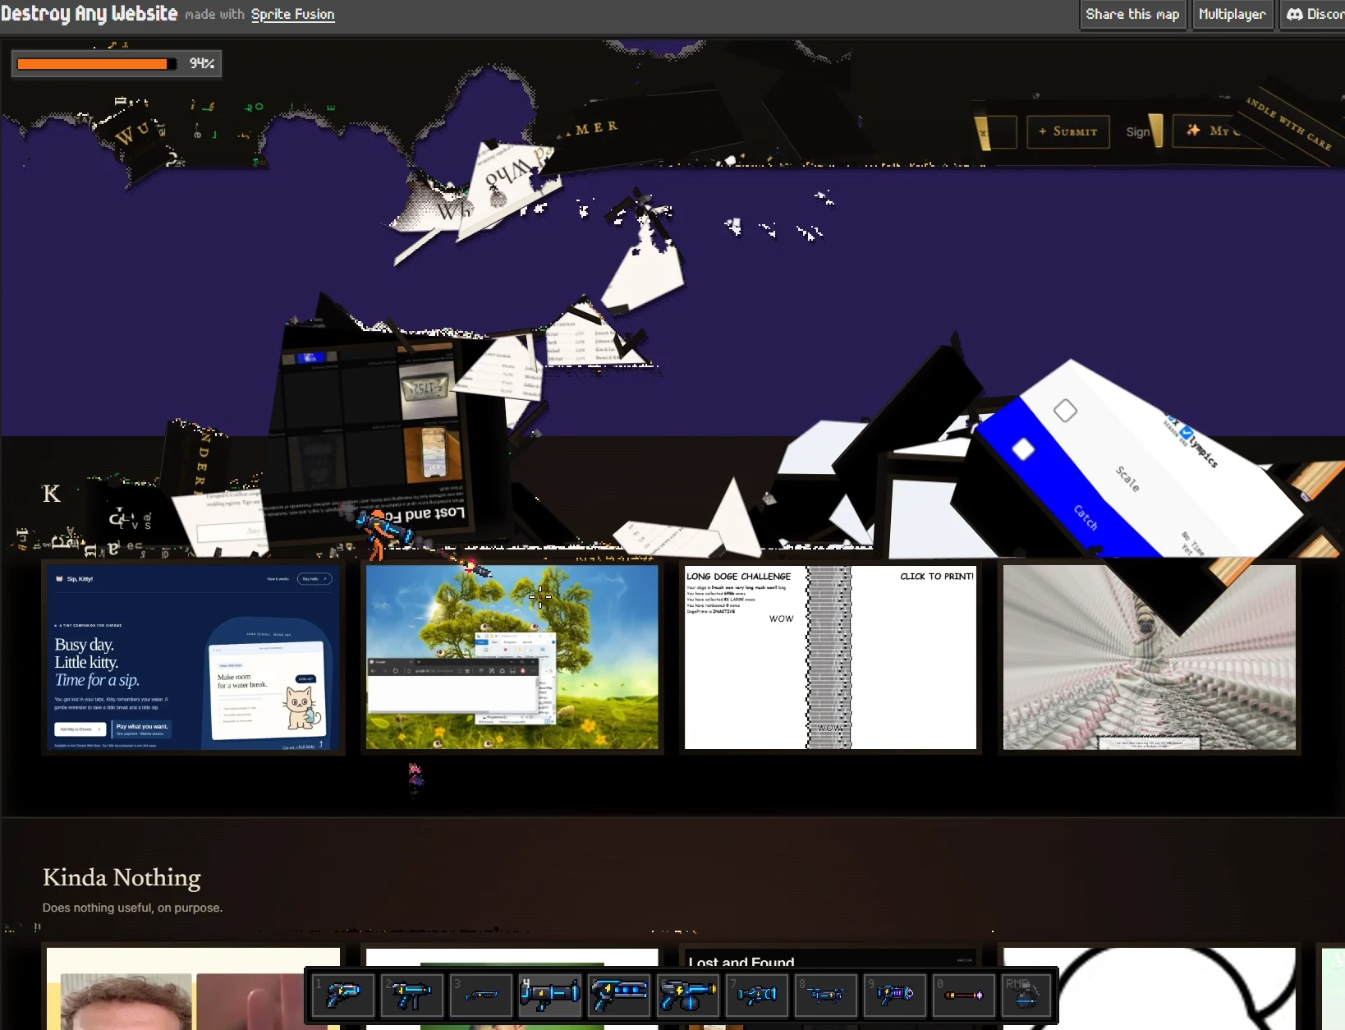Viewport: 1345px width, 1030px height.
Task: Select the RMB grenade slot
Action: [x=1026, y=996]
